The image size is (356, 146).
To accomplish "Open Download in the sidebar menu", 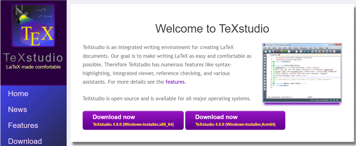I will [25, 141].
